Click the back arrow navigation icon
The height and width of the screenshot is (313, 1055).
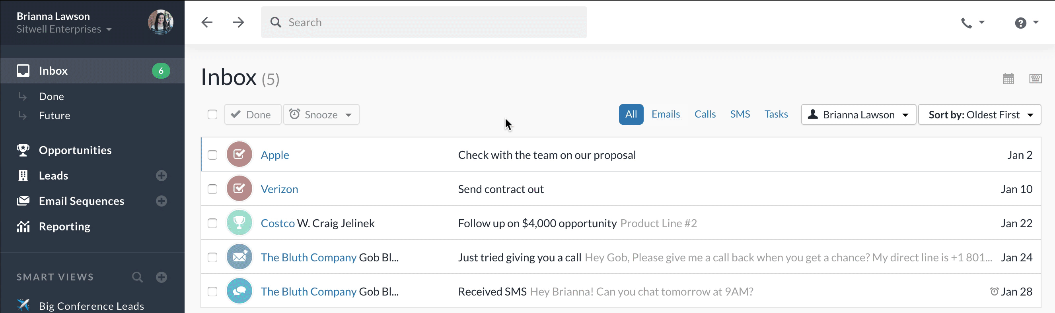click(x=207, y=22)
